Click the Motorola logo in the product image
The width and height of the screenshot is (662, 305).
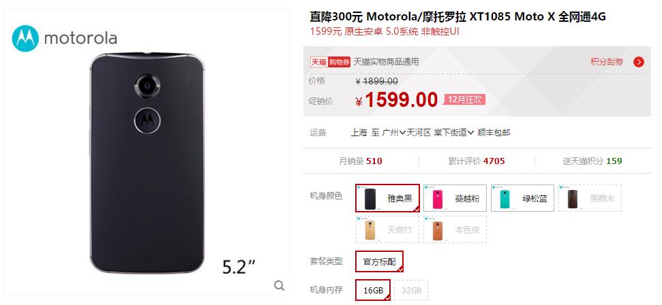tap(64, 38)
